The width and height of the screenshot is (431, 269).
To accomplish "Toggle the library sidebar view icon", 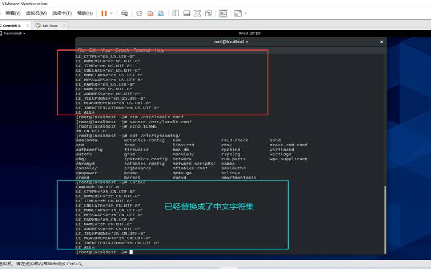I will (x=176, y=13).
